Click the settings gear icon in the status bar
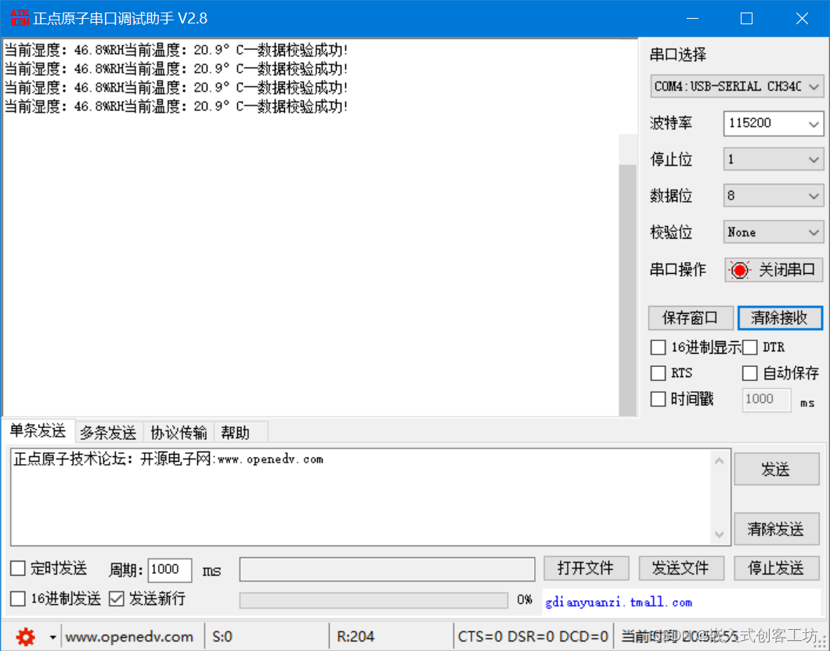The width and height of the screenshot is (830, 651). [x=25, y=636]
